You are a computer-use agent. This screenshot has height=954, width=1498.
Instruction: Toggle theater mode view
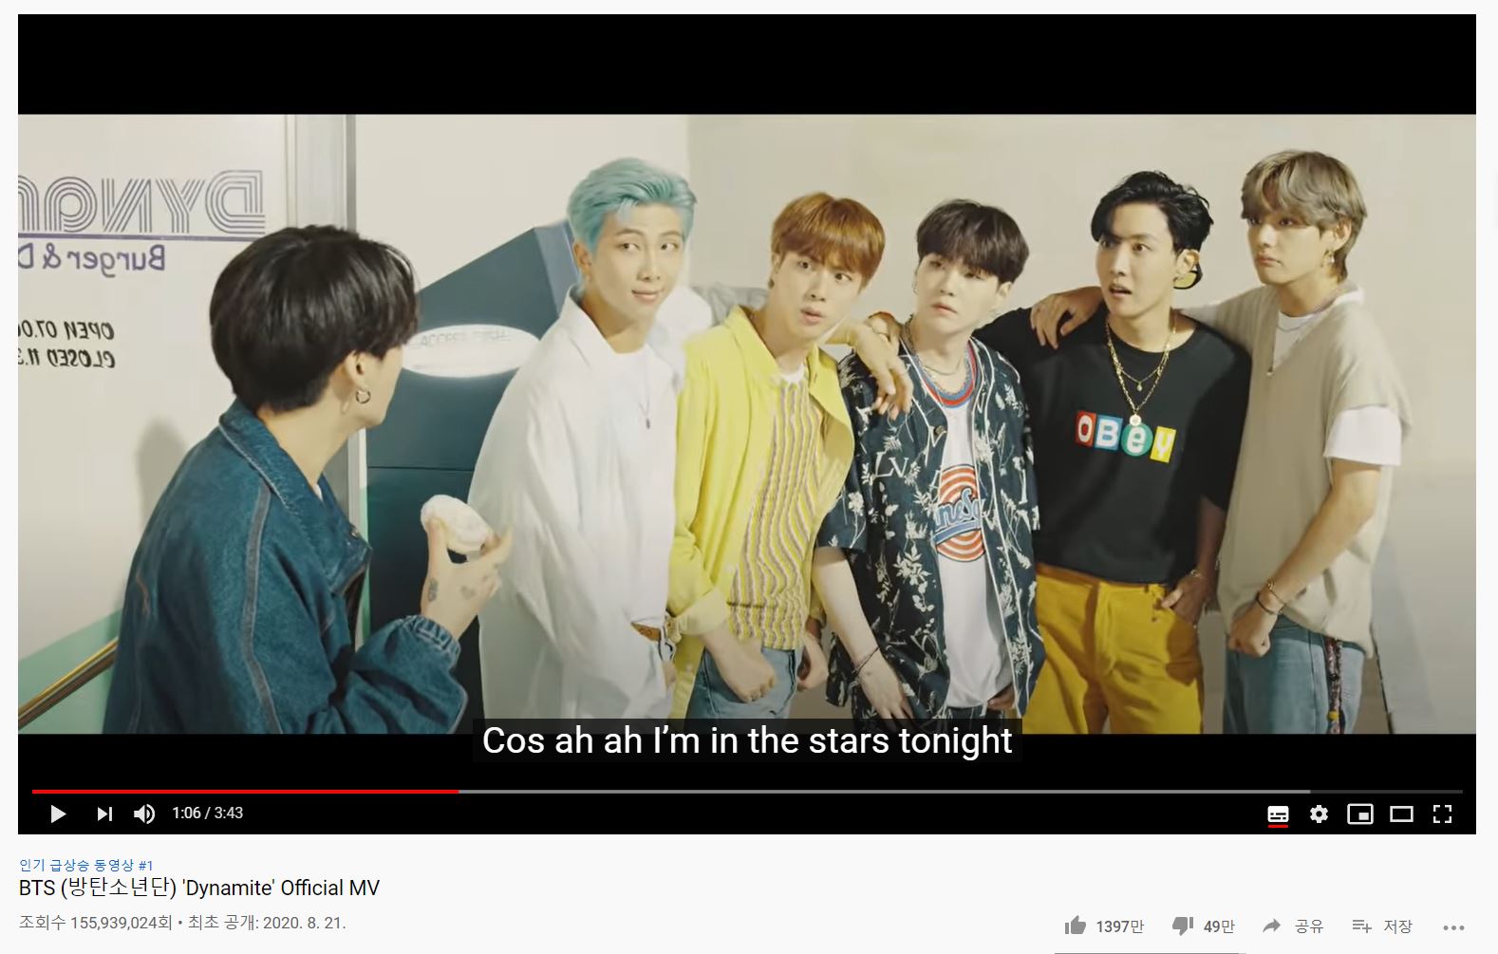point(1401,814)
